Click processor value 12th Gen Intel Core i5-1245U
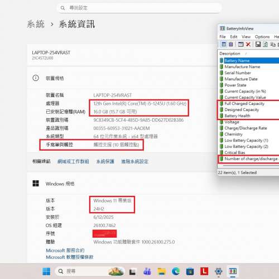The image size is (279, 279). 140,104
